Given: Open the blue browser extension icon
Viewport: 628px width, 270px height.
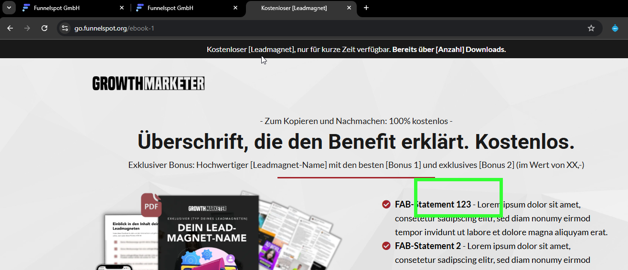Looking at the screenshot, I should (615, 28).
